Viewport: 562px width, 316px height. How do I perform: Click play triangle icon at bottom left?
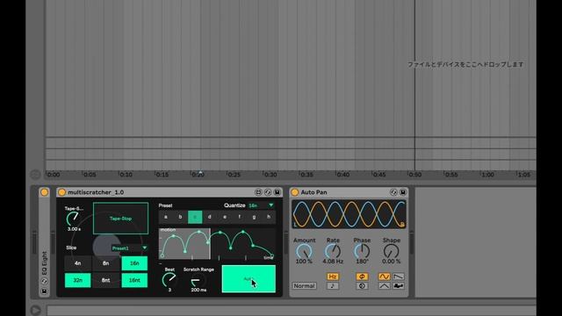coord(35,310)
